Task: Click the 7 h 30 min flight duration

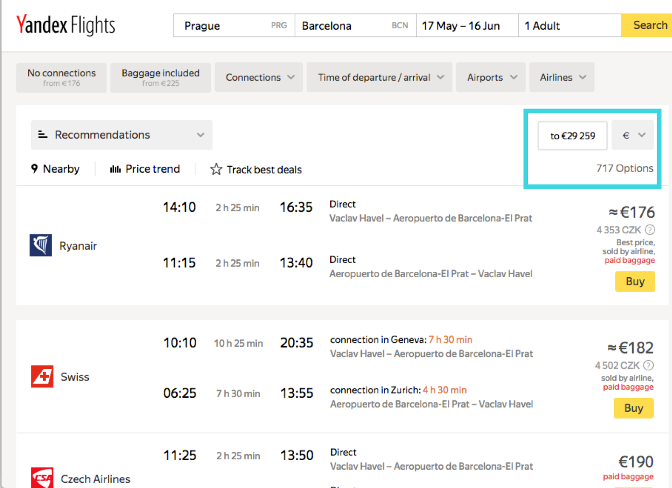Action: tap(238, 394)
